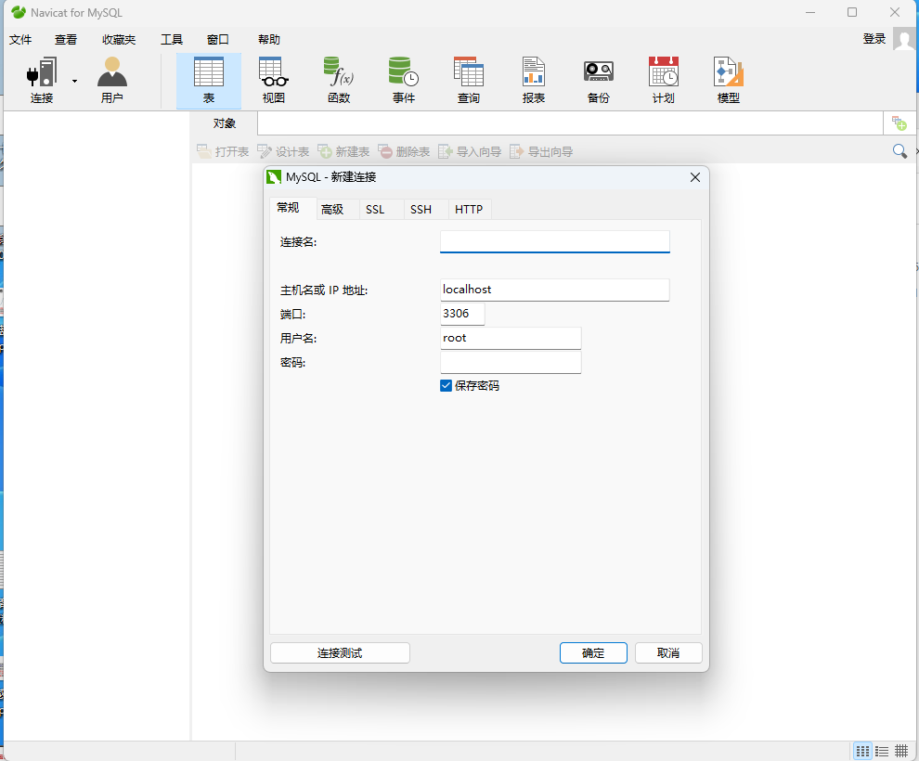This screenshot has width=919, height=761.
Task: Click Delete Table (删除表) toolbar button
Action: point(404,151)
